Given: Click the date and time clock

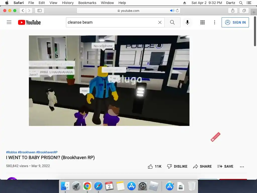Looking at the screenshot, I should click(x=207, y=3).
